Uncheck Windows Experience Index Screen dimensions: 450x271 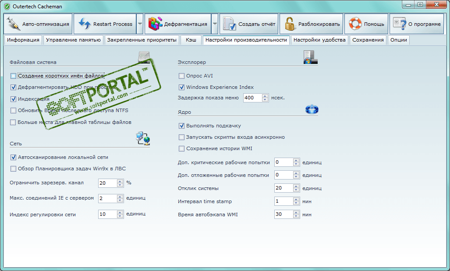pos(181,87)
